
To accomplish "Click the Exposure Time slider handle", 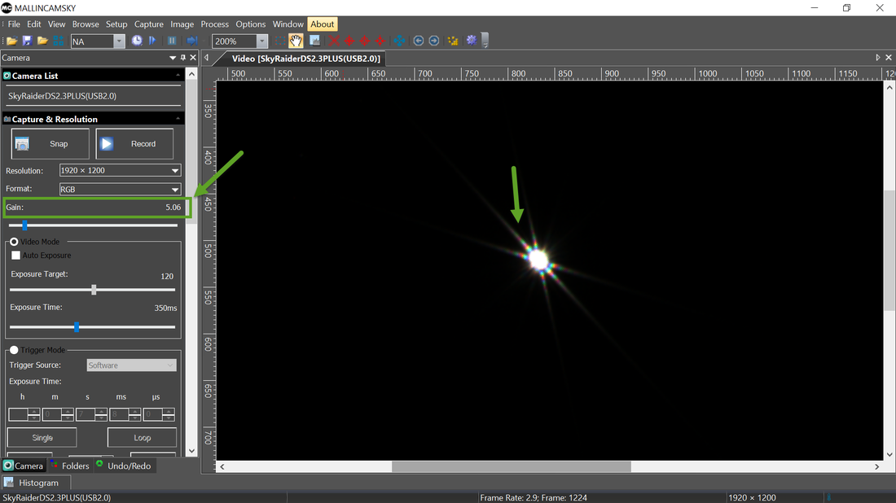I will click(77, 327).
